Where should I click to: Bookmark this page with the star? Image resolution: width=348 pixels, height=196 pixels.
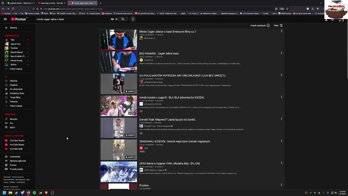pyautogui.click(x=287, y=9)
